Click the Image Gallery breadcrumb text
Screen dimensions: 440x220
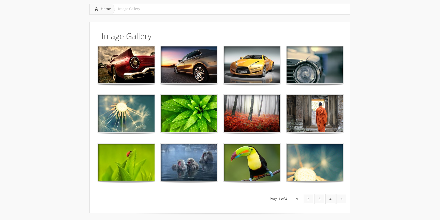pyautogui.click(x=129, y=9)
